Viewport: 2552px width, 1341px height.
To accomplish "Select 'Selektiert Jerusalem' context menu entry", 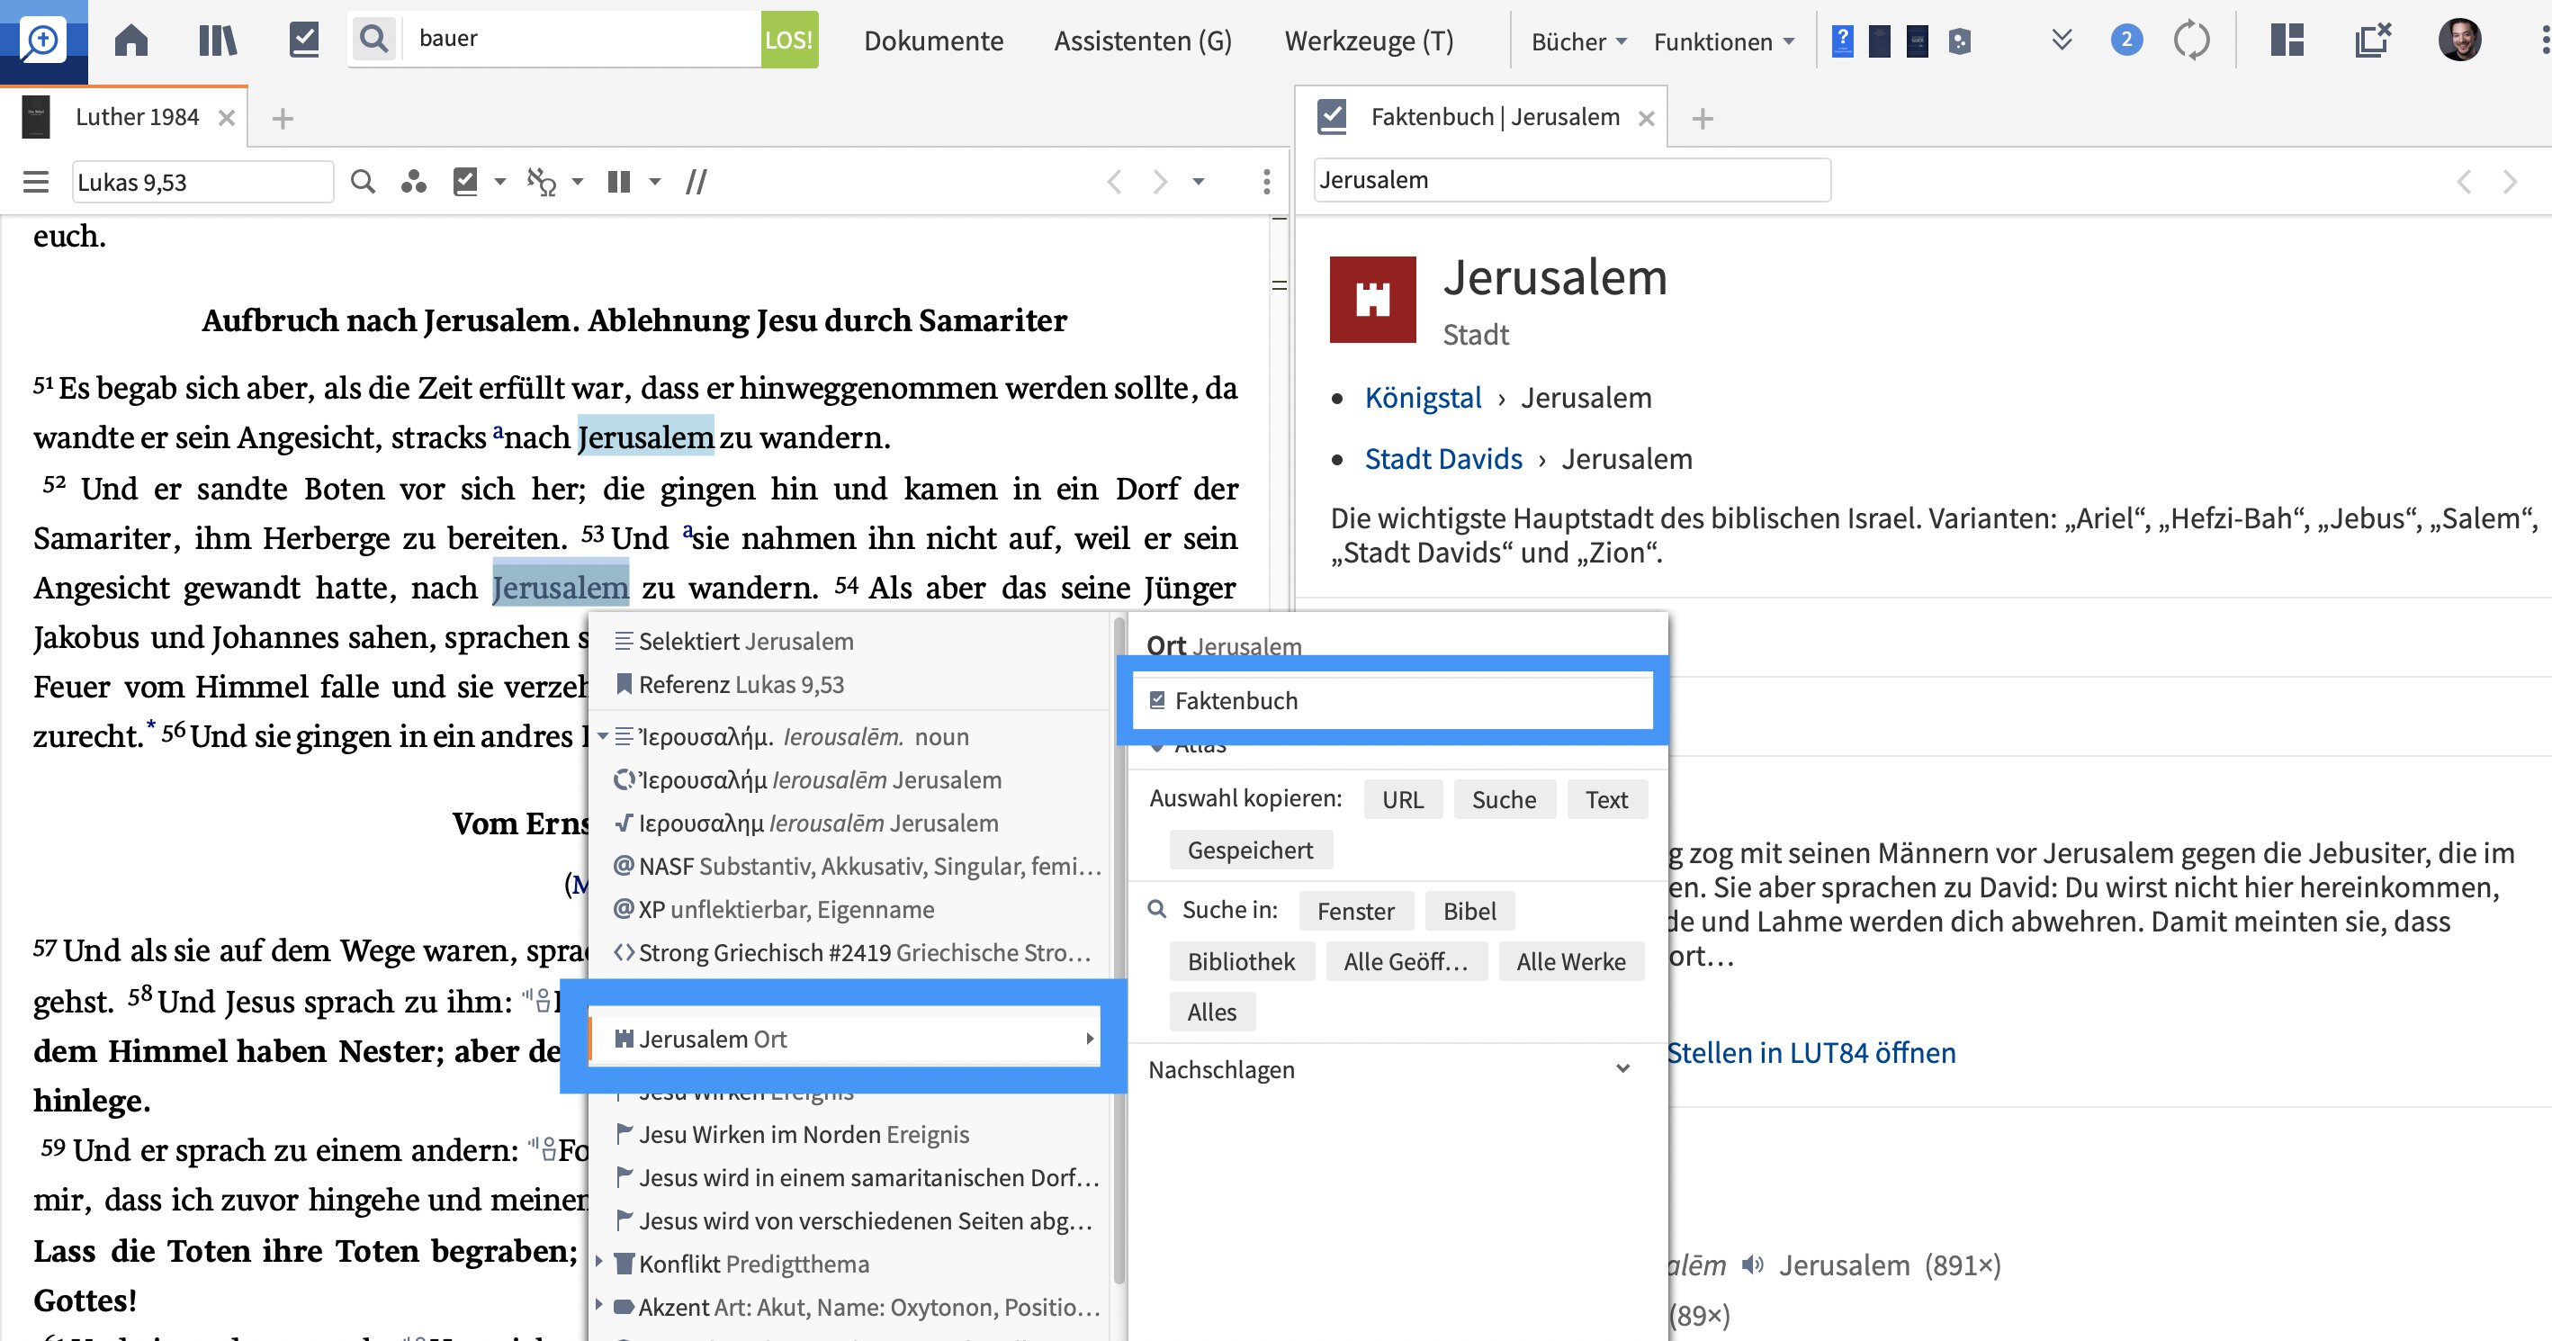I will click(x=849, y=642).
